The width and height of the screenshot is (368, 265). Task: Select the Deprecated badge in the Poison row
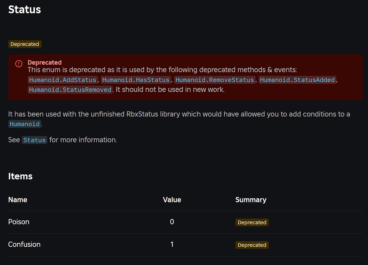click(252, 222)
